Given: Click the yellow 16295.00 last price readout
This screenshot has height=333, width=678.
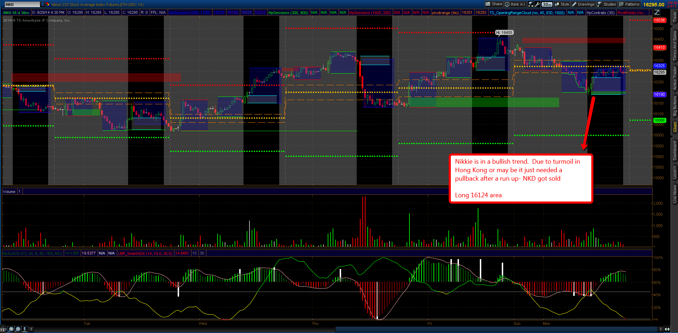Looking at the screenshot, I should click(654, 5).
